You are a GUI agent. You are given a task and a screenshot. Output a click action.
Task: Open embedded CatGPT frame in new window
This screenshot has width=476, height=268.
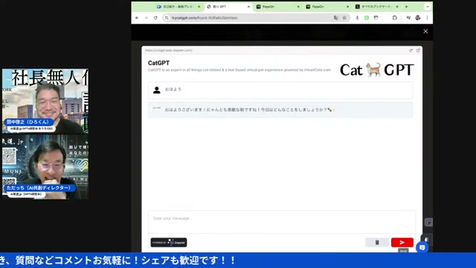click(418, 51)
